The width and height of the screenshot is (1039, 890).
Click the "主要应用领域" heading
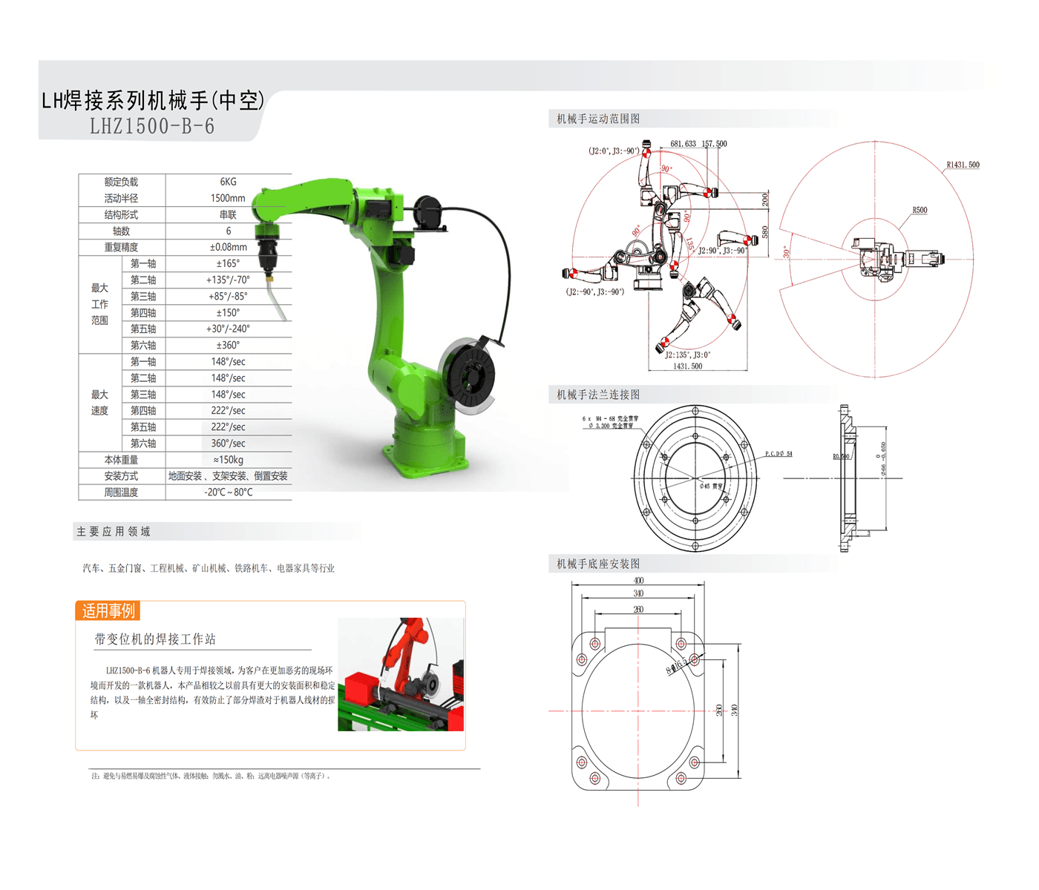coord(113,532)
